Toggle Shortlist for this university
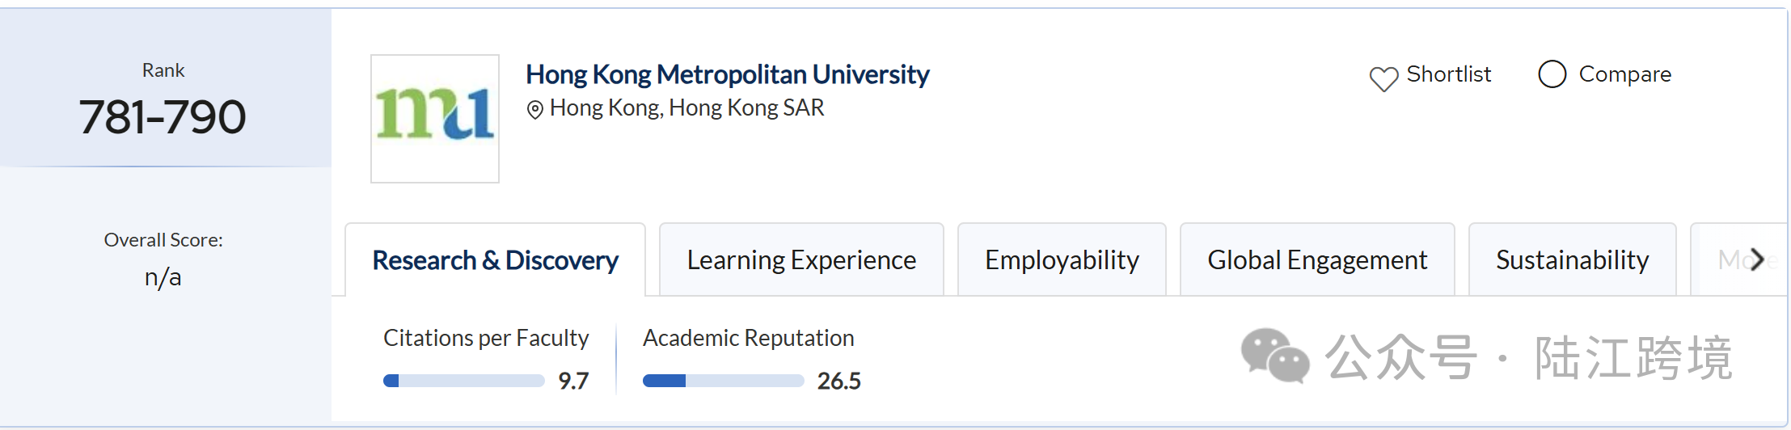 coord(1430,75)
